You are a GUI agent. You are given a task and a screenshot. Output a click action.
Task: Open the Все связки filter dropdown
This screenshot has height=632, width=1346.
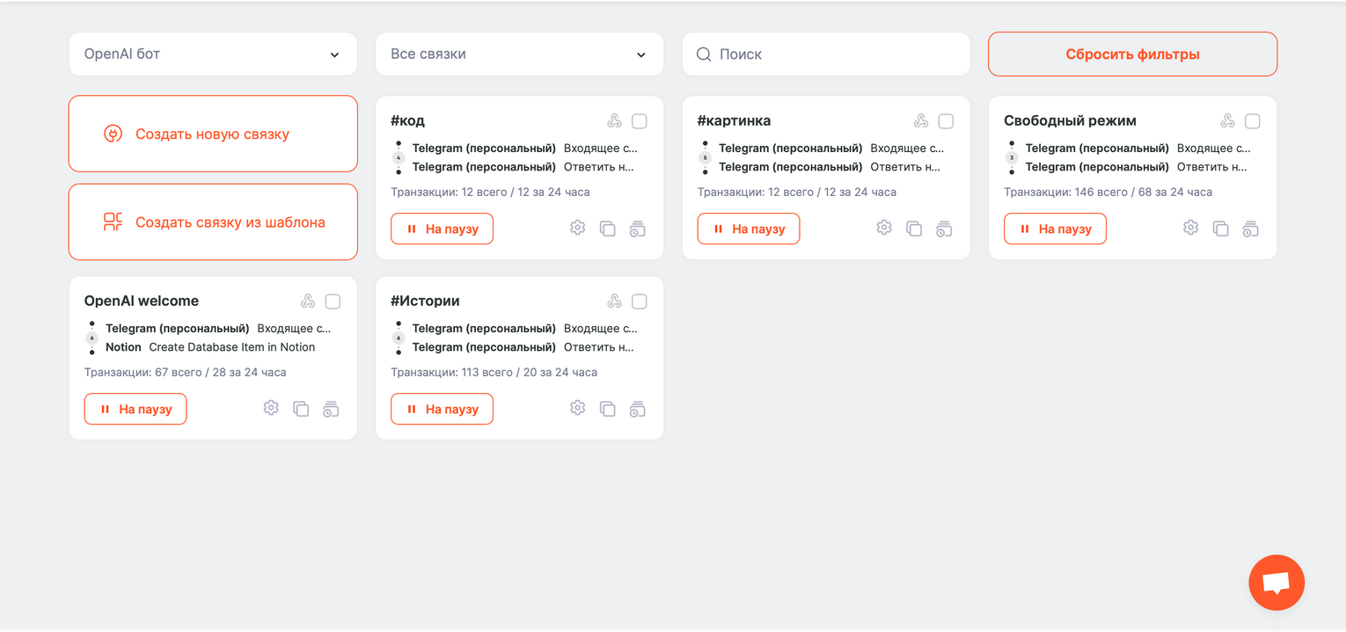[x=519, y=54]
